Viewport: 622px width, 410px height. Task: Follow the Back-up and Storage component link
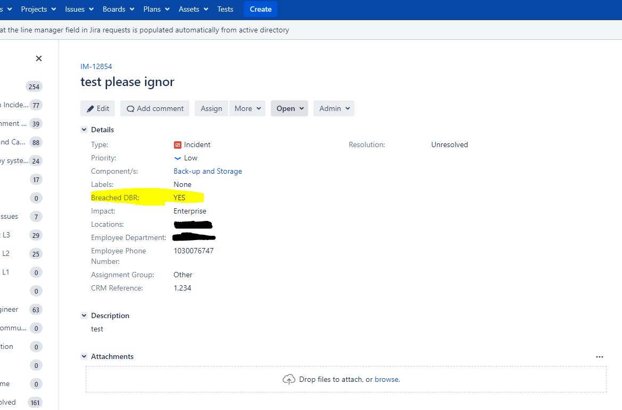[208, 171]
